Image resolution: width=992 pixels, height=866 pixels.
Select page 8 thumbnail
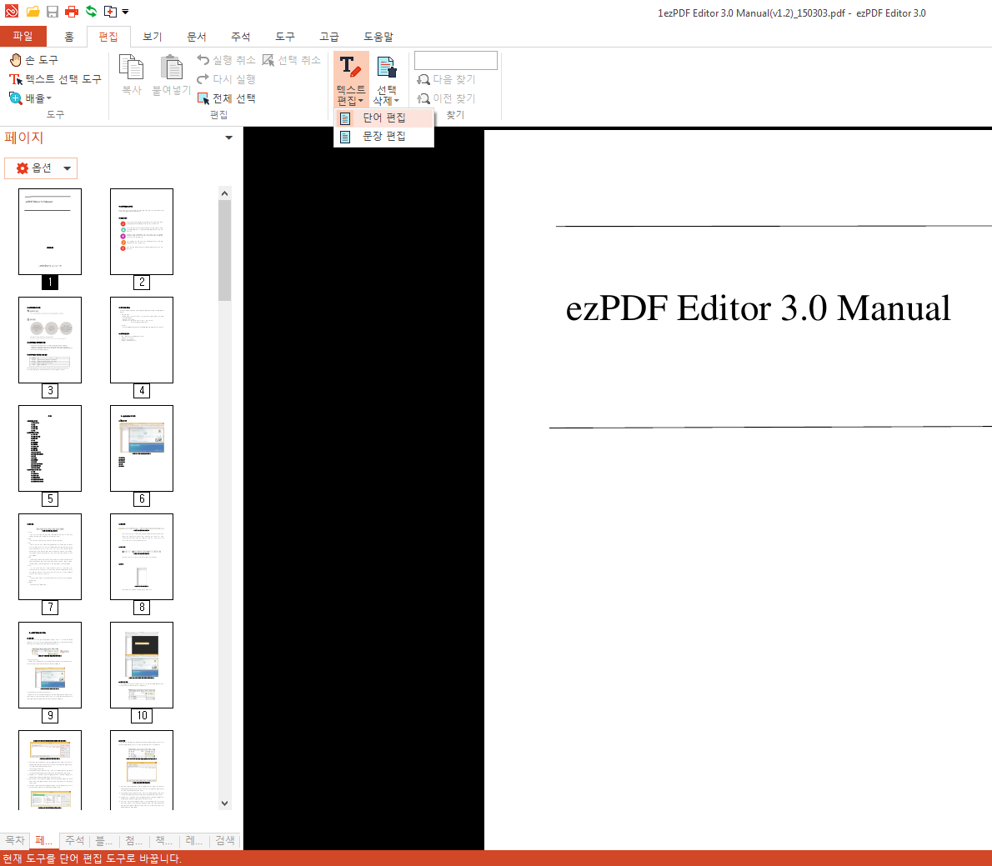142,557
